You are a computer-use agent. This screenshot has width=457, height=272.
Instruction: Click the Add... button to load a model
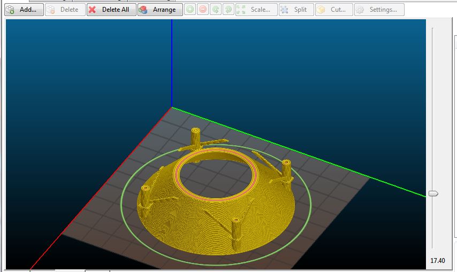pyautogui.click(x=24, y=10)
